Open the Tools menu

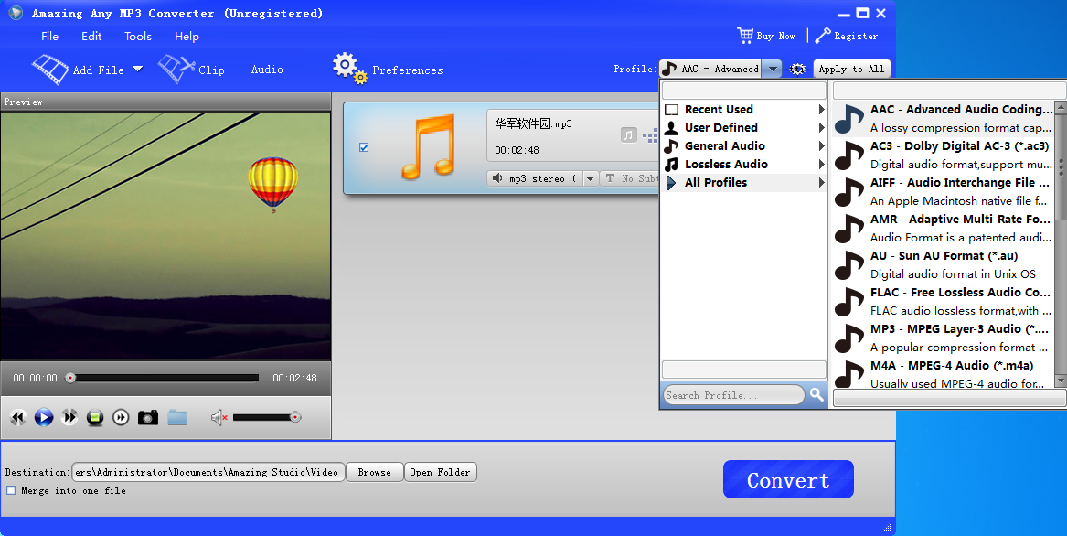(137, 37)
